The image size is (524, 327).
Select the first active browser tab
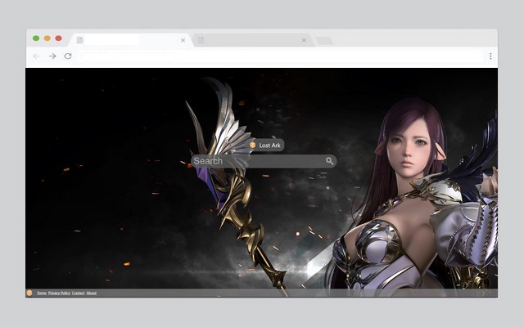[x=131, y=40]
